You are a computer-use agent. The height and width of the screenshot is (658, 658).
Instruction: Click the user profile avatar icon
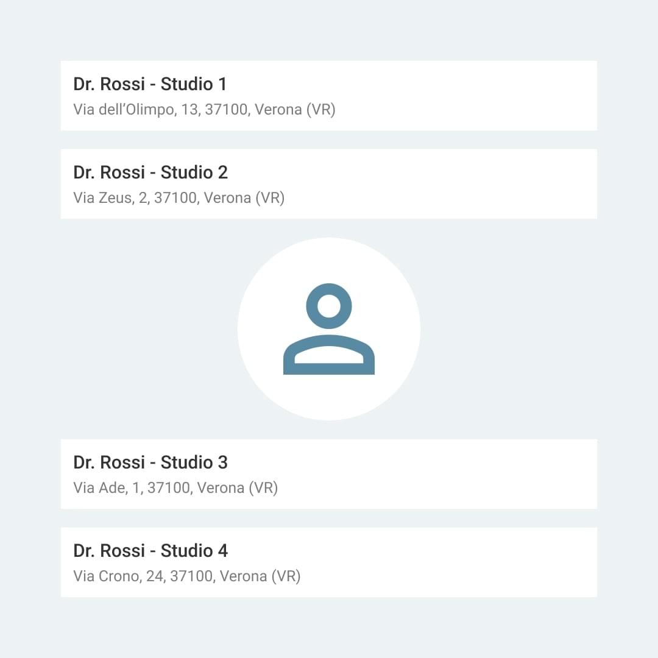point(329,329)
